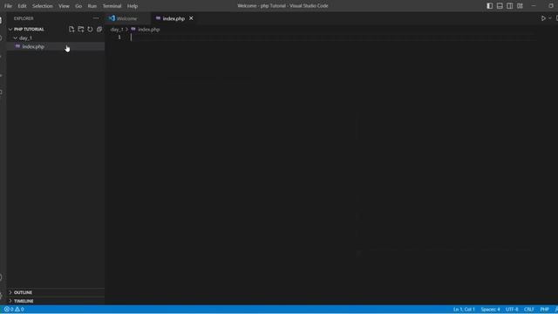Open the View menu

[64, 6]
